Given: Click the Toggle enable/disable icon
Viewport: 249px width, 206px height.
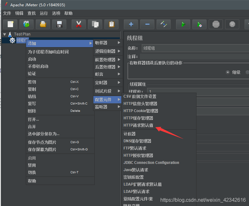Looking at the screenshot, I should tap(164, 24).
